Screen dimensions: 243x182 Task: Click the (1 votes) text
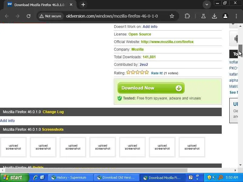(171, 73)
